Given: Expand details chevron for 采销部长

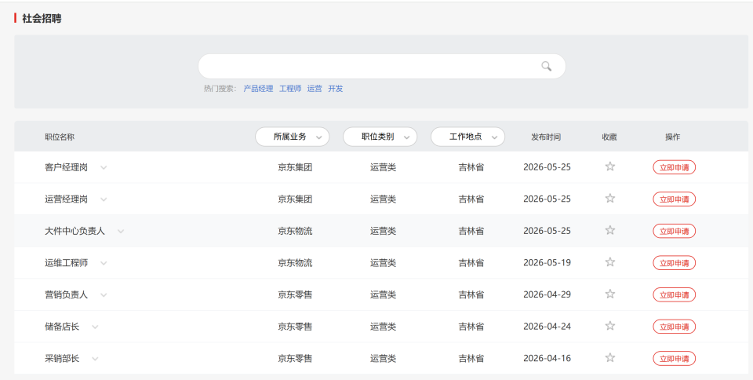Looking at the screenshot, I should (95, 359).
